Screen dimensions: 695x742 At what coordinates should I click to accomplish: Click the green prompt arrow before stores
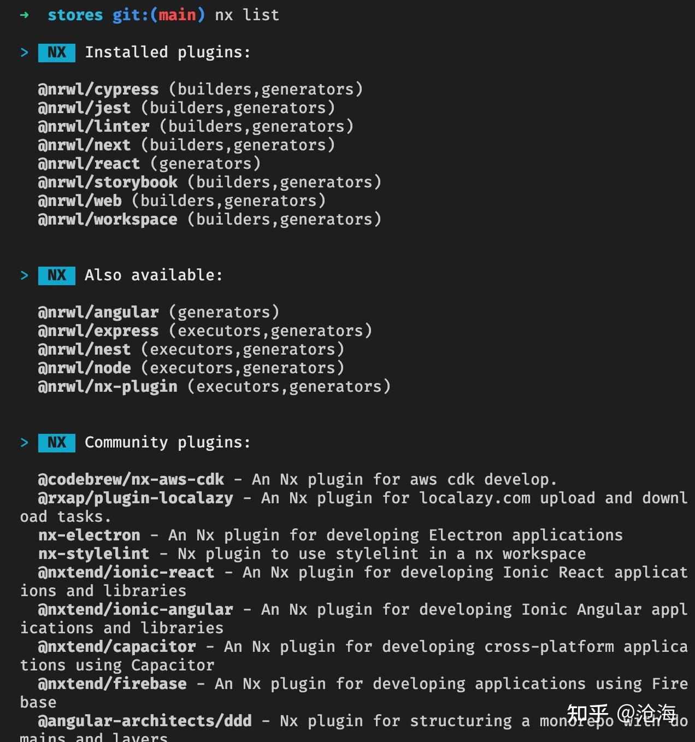point(24,15)
